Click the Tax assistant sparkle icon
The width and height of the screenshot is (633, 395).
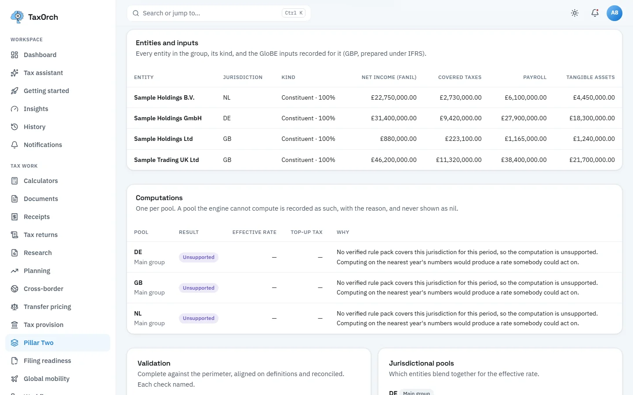pos(15,73)
